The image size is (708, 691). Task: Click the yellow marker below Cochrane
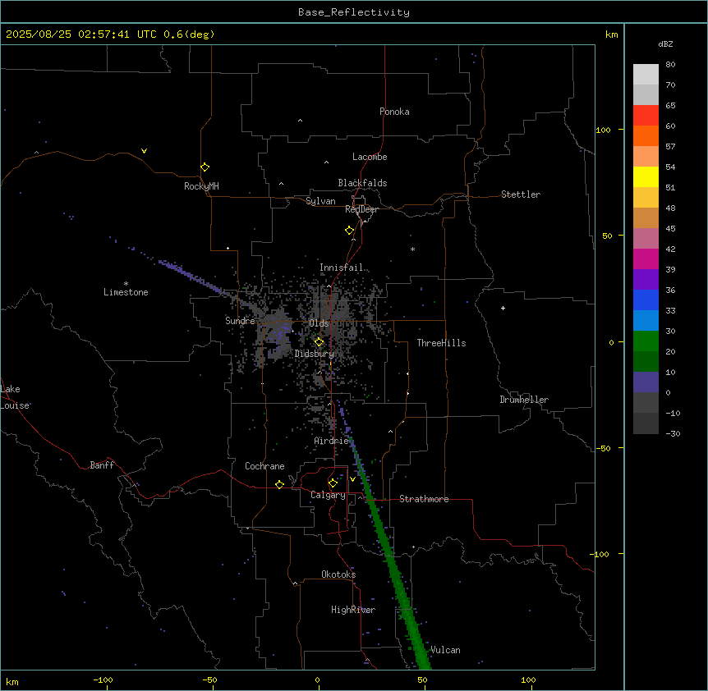[x=279, y=484]
